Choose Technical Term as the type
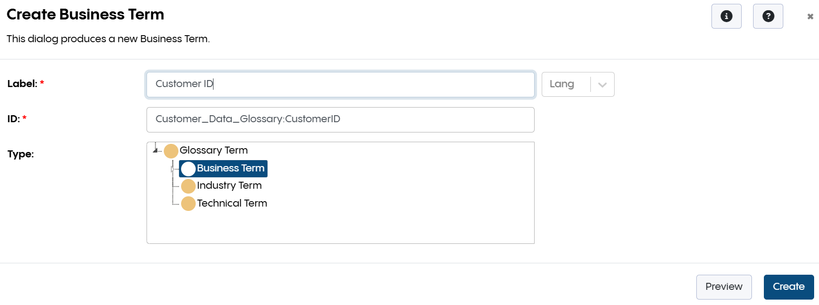This screenshot has height=305, width=819. coord(232,203)
